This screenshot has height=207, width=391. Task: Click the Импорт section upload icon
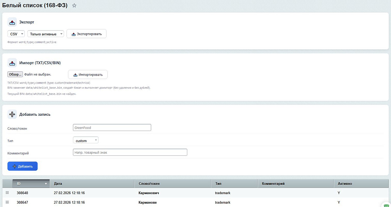12,63
